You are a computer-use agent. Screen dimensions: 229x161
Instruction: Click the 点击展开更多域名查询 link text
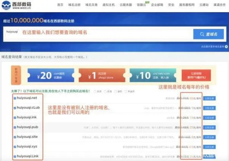[212, 47]
